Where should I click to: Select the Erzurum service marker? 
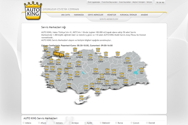click(127, 59)
